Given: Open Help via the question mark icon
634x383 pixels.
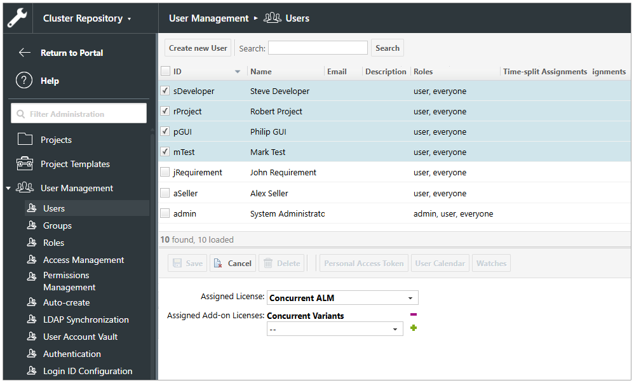Looking at the screenshot, I should 24,81.
